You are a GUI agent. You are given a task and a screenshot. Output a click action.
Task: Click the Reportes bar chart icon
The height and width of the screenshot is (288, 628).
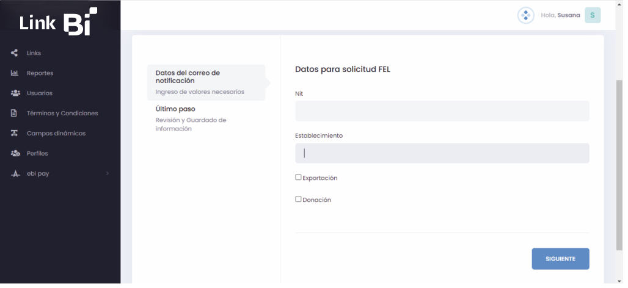[x=15, y=73]
